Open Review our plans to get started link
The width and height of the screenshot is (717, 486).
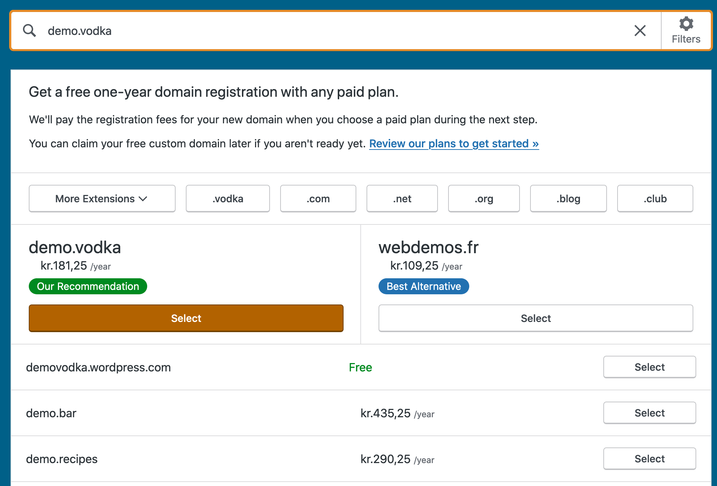click(454, 144)
